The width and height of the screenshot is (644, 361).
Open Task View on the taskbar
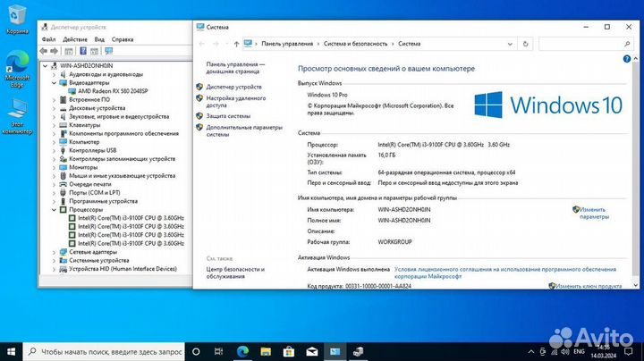[x=218, y=351]
